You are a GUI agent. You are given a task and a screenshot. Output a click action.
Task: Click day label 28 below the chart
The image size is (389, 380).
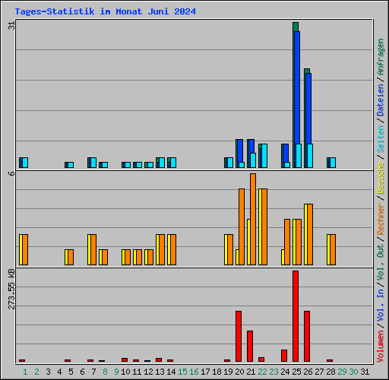click(330, 372)
